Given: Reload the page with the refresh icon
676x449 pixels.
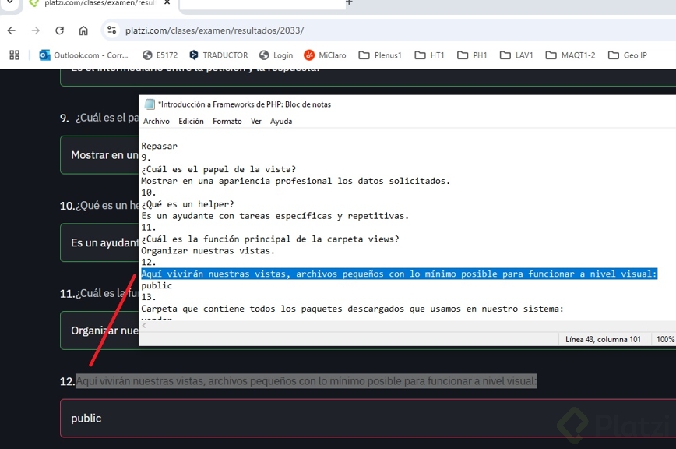Looking at the screenshot, I should point(59,30).
